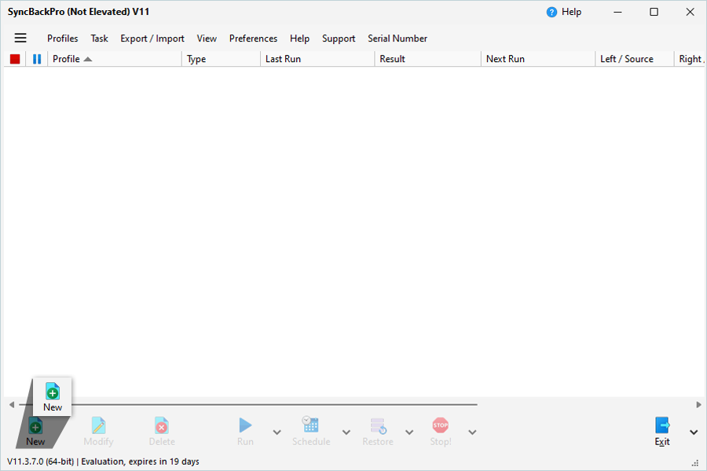Click the Run profile play icon

tap(245, 425)
